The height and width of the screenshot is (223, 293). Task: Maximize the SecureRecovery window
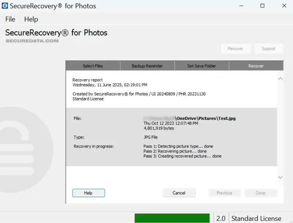click(262, 6)
